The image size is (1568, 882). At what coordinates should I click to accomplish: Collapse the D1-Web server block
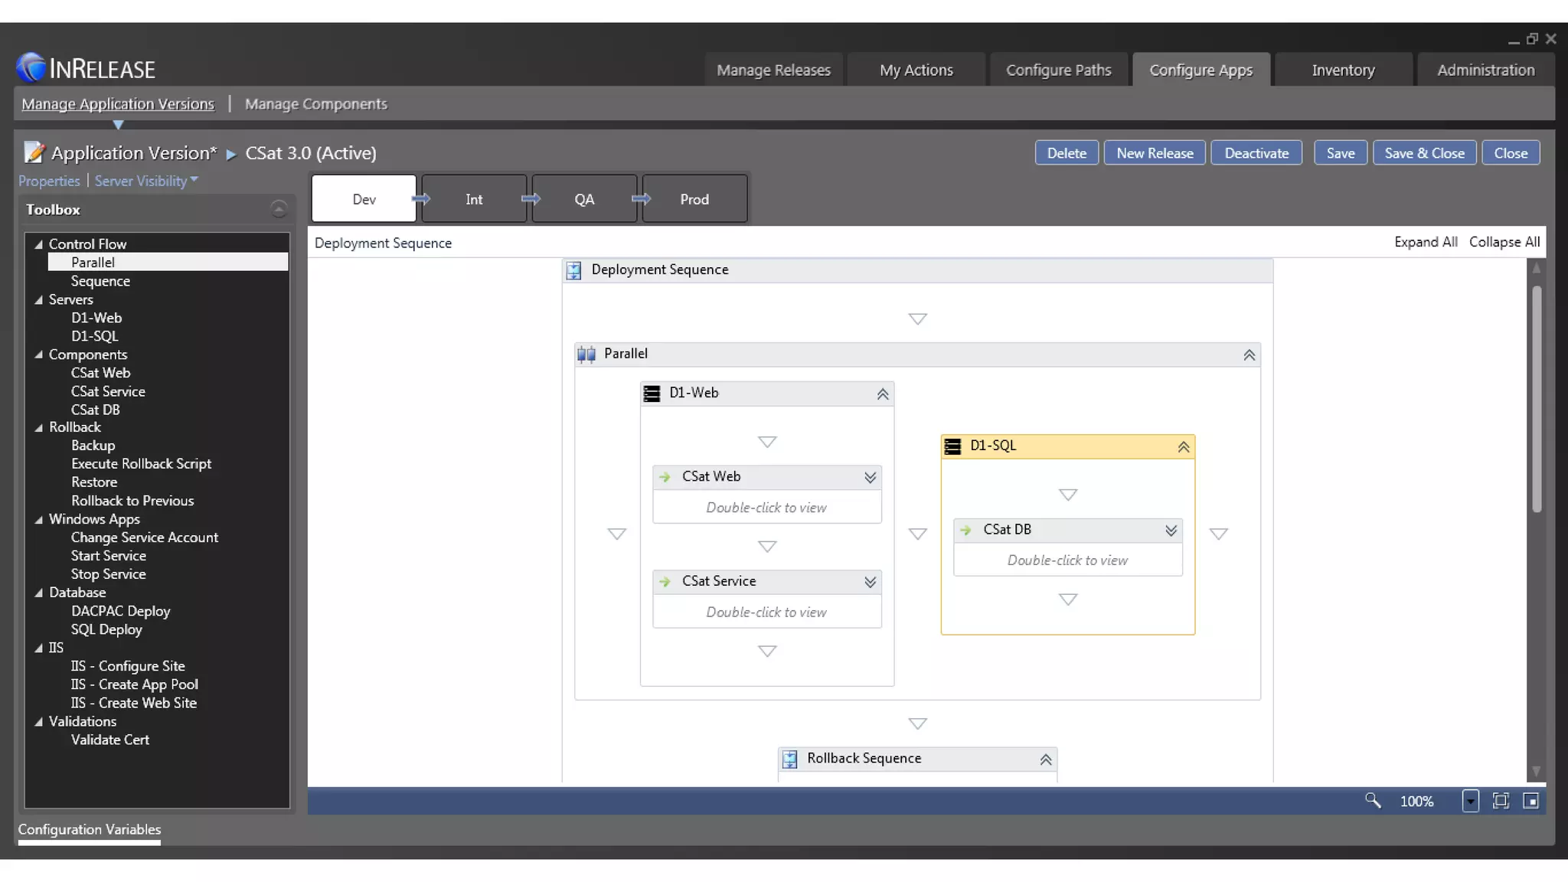[882, 394]
